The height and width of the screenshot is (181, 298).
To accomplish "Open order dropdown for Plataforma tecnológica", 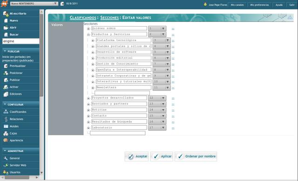I will click(162, 40).
